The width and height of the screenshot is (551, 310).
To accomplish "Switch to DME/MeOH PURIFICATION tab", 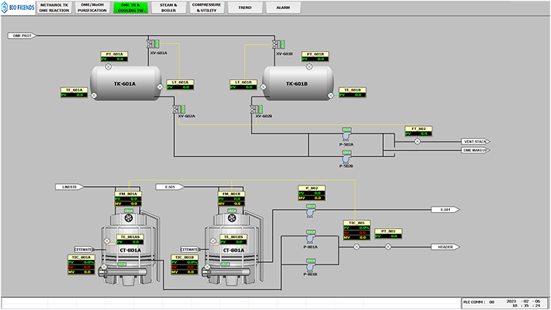I will [x=92, y=8].
